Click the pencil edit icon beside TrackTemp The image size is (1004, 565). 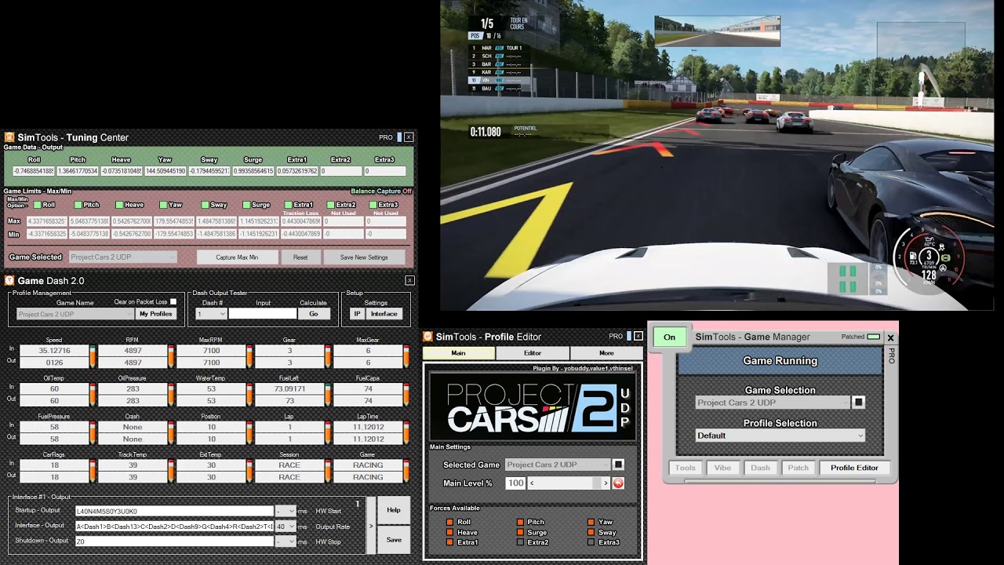(171, 471)
